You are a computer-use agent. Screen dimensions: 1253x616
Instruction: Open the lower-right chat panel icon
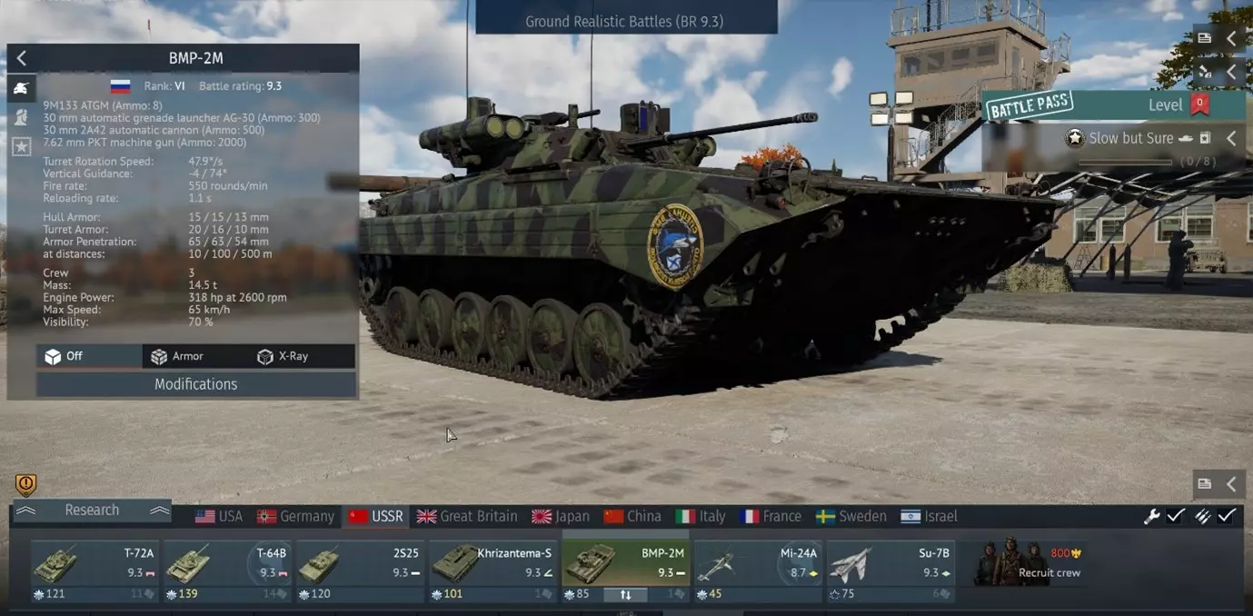click(x=1204, y=483)
